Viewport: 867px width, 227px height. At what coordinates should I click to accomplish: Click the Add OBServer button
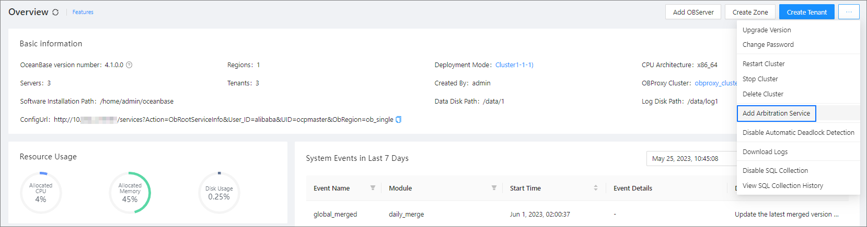point(693,12)
